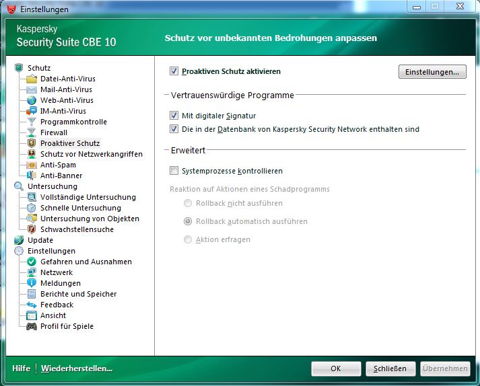Click the Anti-Spam icon

point(32,165)
